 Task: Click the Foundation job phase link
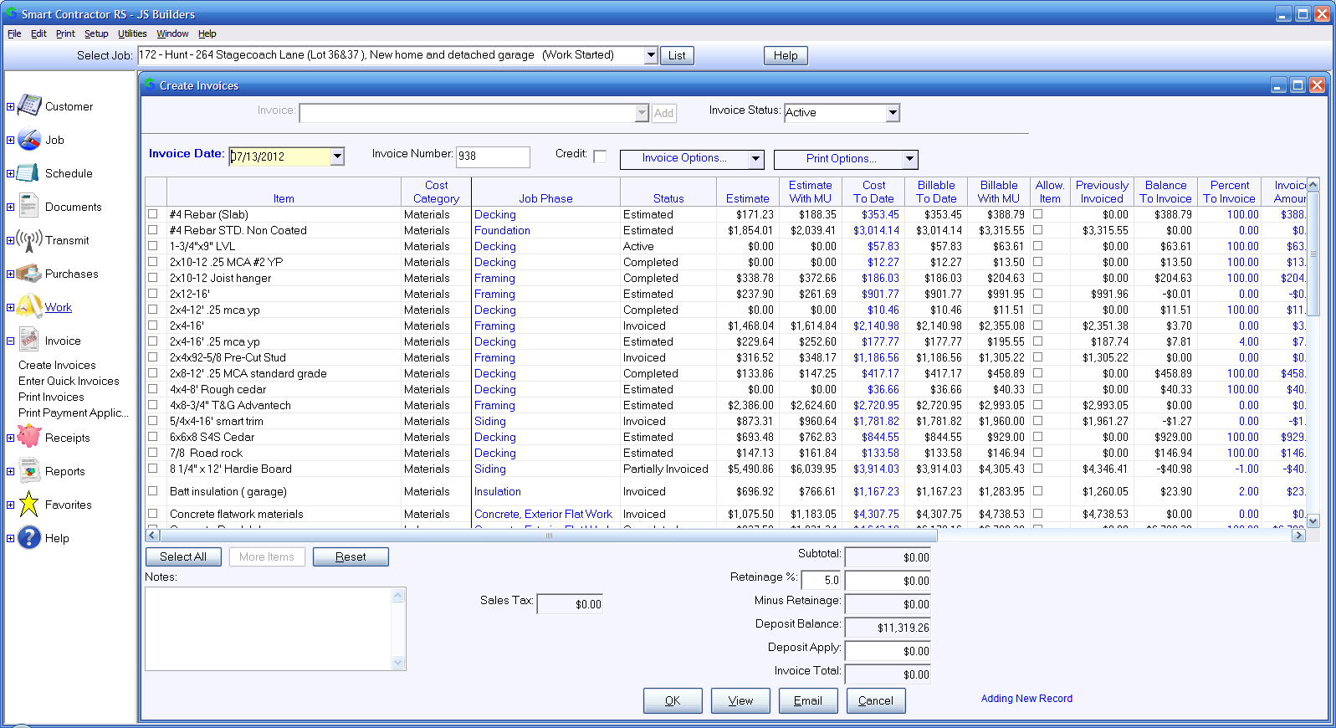pos(502,230)
